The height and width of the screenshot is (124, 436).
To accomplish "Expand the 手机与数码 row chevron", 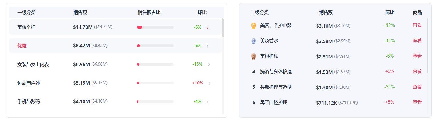I will point(208,102).
